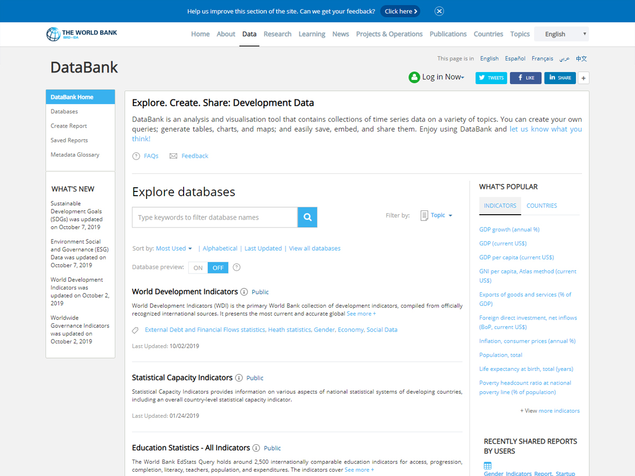Click the database name filter input field
This screenshot has height=476, width=635.
click(x=214, y=217)
